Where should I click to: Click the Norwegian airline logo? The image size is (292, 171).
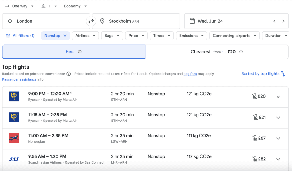pos(14,138)
